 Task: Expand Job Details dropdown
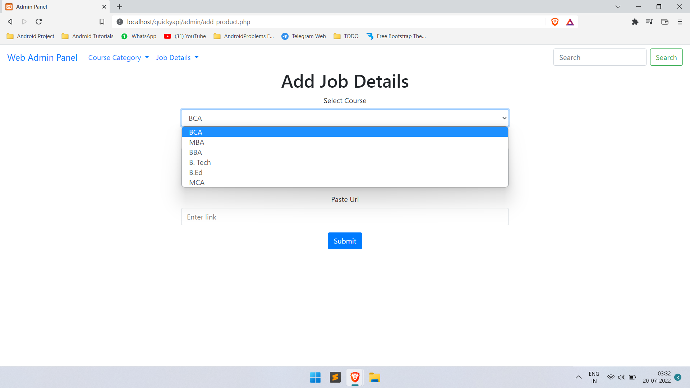point(177,57)
